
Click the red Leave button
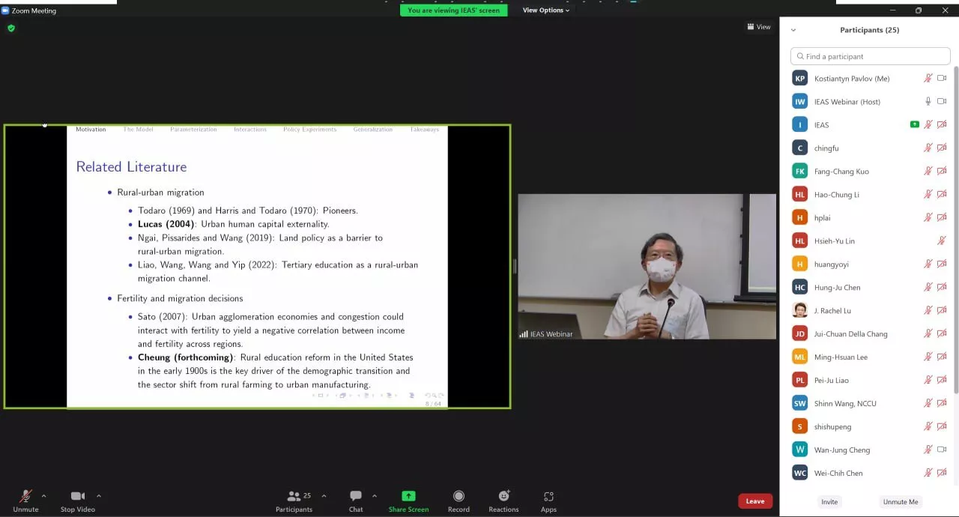coord(754,501)
